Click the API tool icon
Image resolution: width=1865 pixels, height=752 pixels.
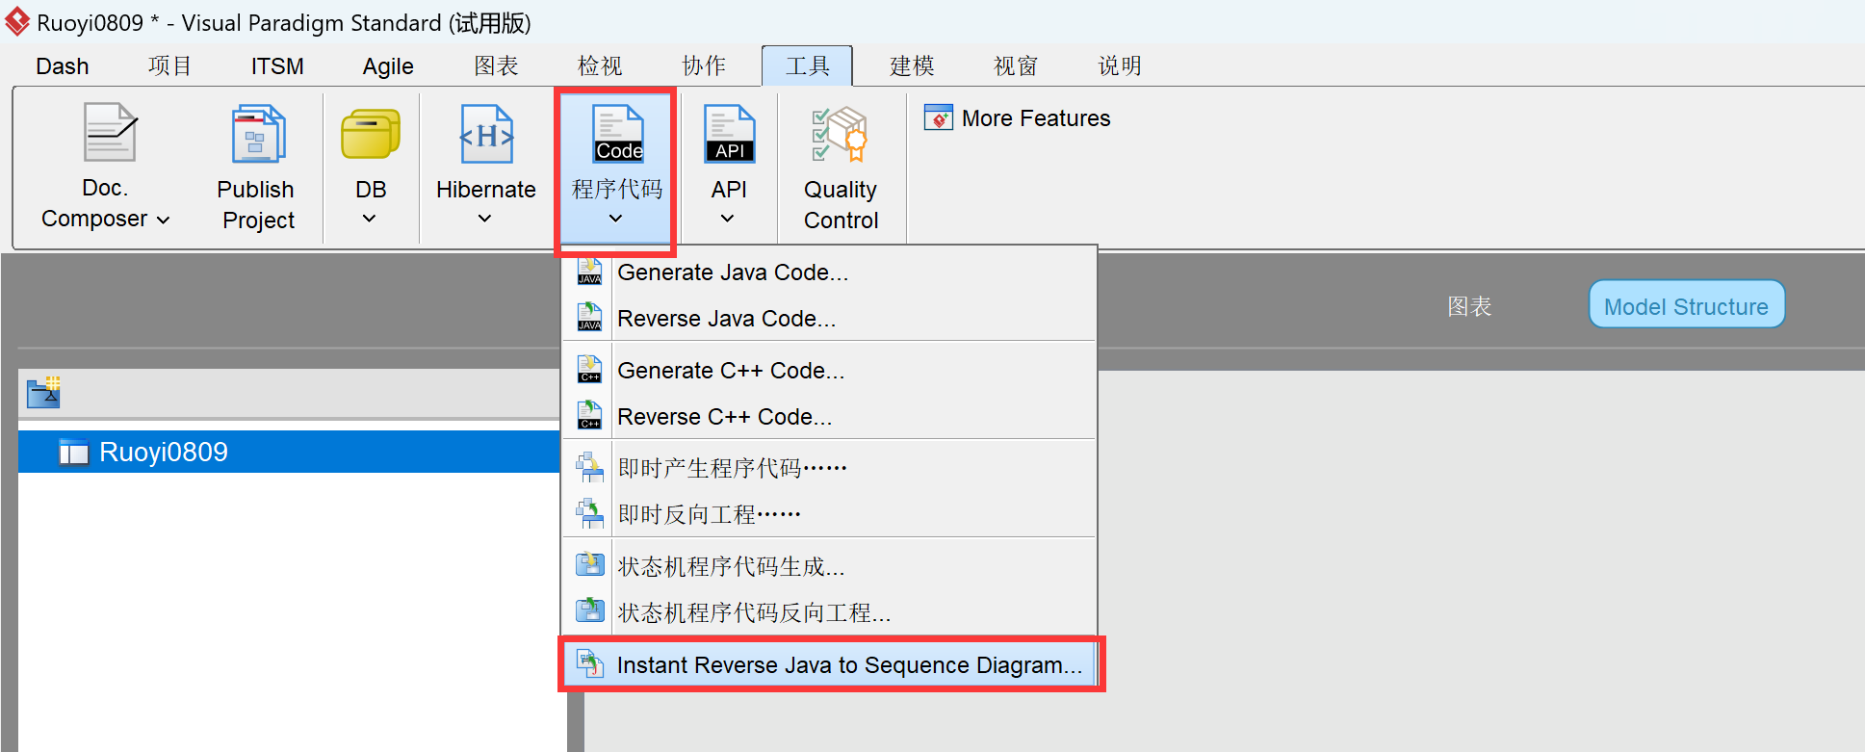(730, 134)
